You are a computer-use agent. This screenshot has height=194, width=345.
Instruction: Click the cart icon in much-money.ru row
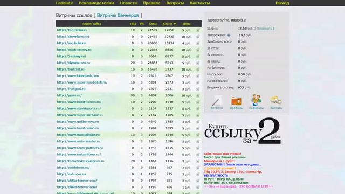(198, 50)
